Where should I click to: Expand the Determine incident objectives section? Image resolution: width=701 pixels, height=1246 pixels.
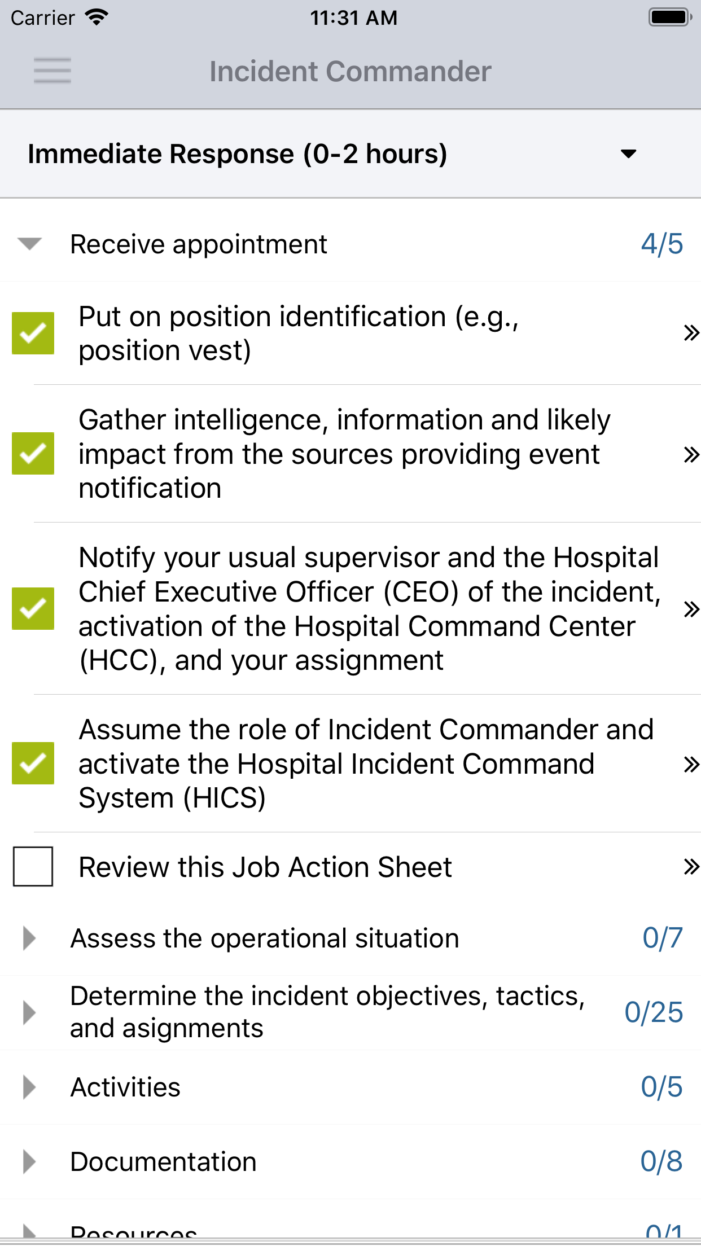pyautogui.click(x=29, y=1012)
